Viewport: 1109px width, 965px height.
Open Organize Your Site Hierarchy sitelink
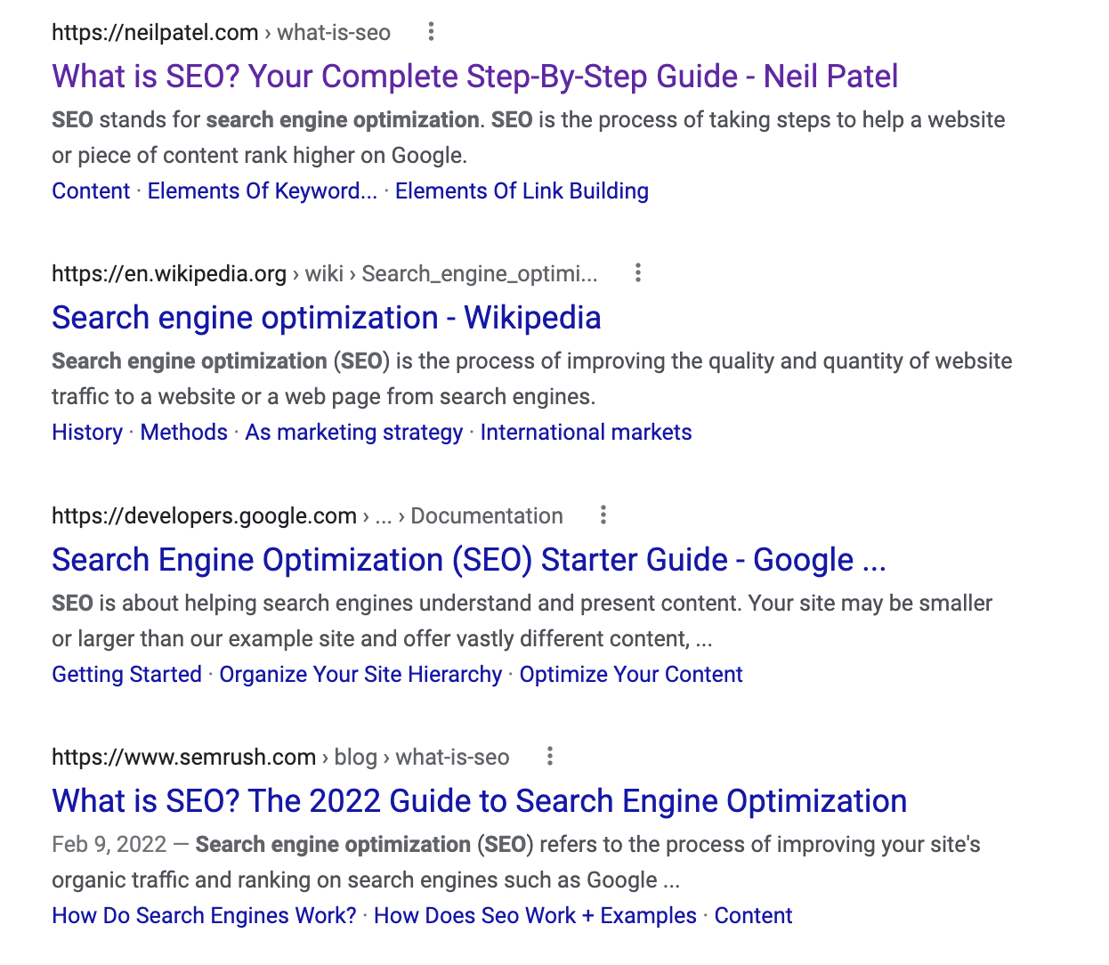click(x=360, y=674)
